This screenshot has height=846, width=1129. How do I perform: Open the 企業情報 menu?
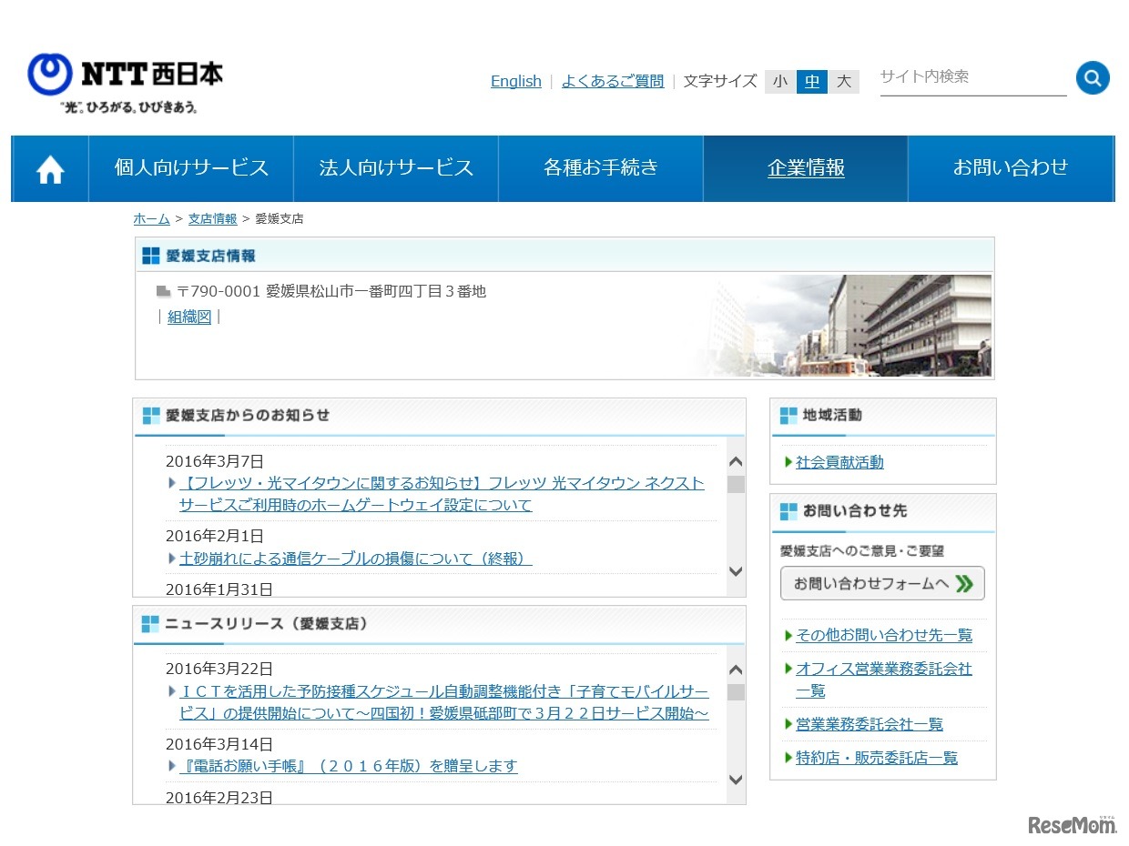806,168
